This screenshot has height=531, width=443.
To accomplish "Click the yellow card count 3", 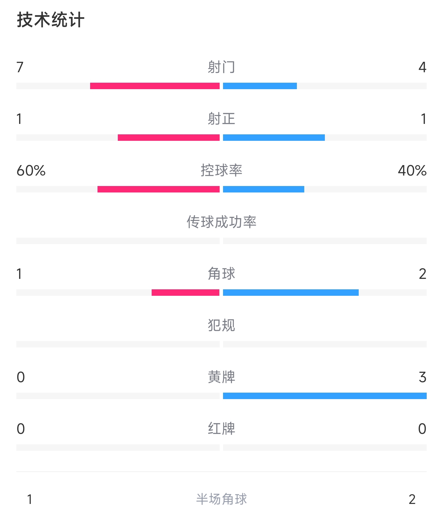I will (422, 377).
